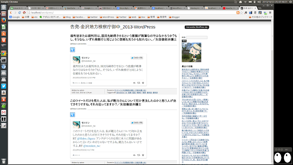
Task: Reply to the first embedded tweet
Action: coord(134,82)
